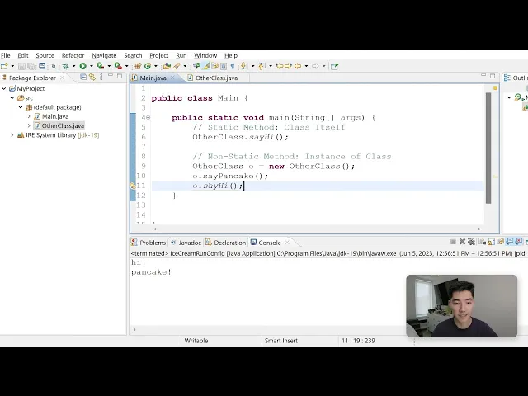The image size is (528, 396).
Task: Click the Writable status bar entry
Action: (196, 341)
